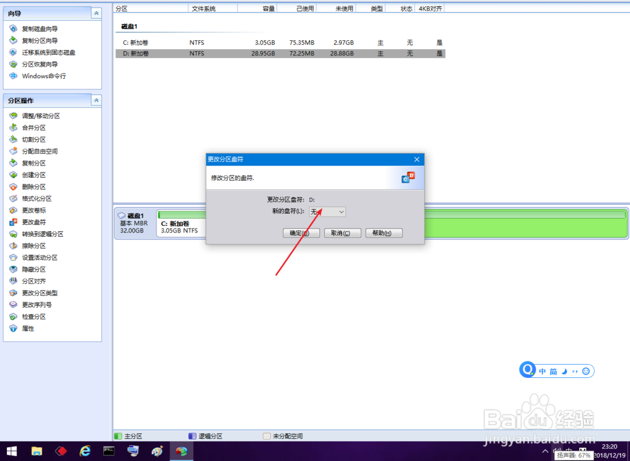Start 迁移系统到固态磁盘 wizard icon
Screen dimensions: 630x461
pyautogui.click(x=13, y=52)
